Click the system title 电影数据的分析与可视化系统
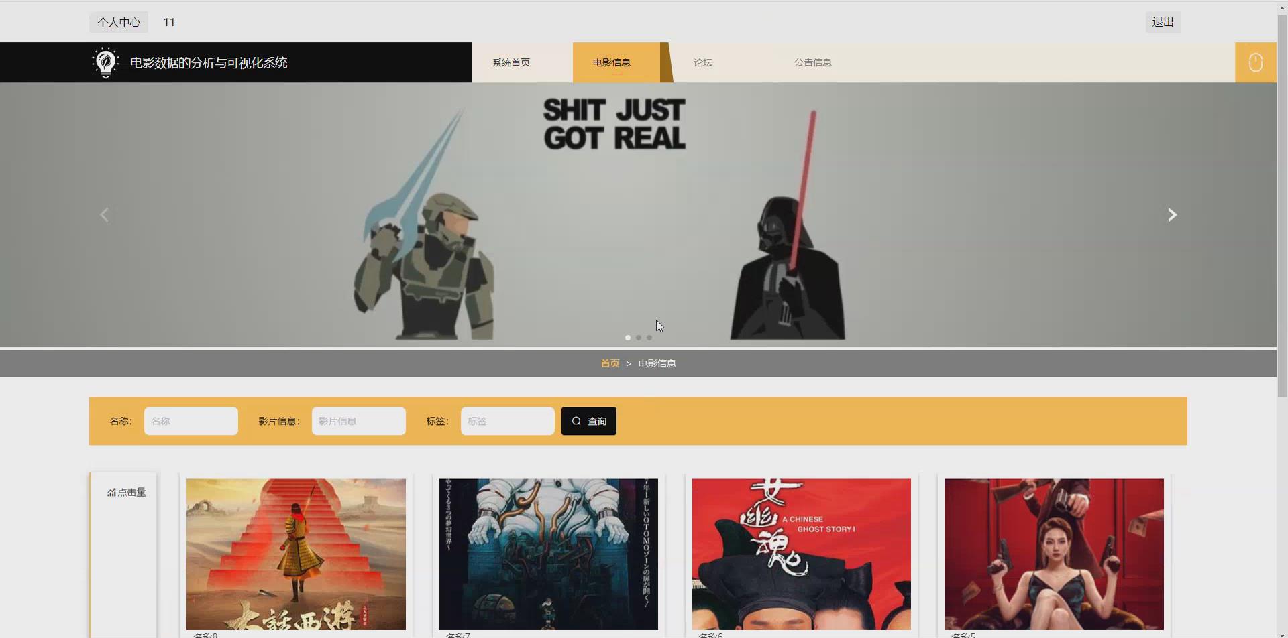1288x638 pixels. pyautogui.click(x=209, y=62)
